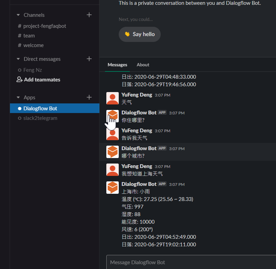Click the "This is a private conversation" intro text

[x=190, y=3]
